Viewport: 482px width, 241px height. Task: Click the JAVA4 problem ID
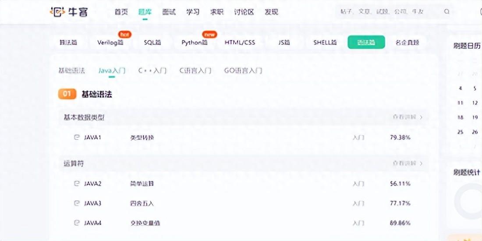pos(92,223)
